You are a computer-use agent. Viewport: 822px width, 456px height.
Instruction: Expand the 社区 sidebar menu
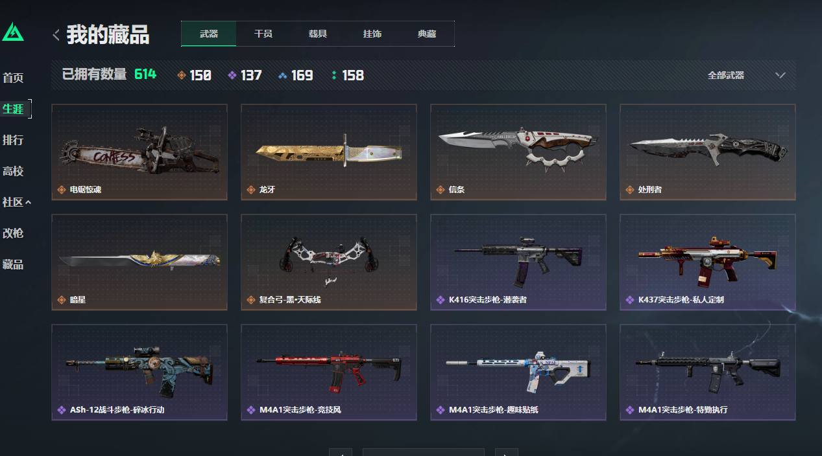[16, 202]
